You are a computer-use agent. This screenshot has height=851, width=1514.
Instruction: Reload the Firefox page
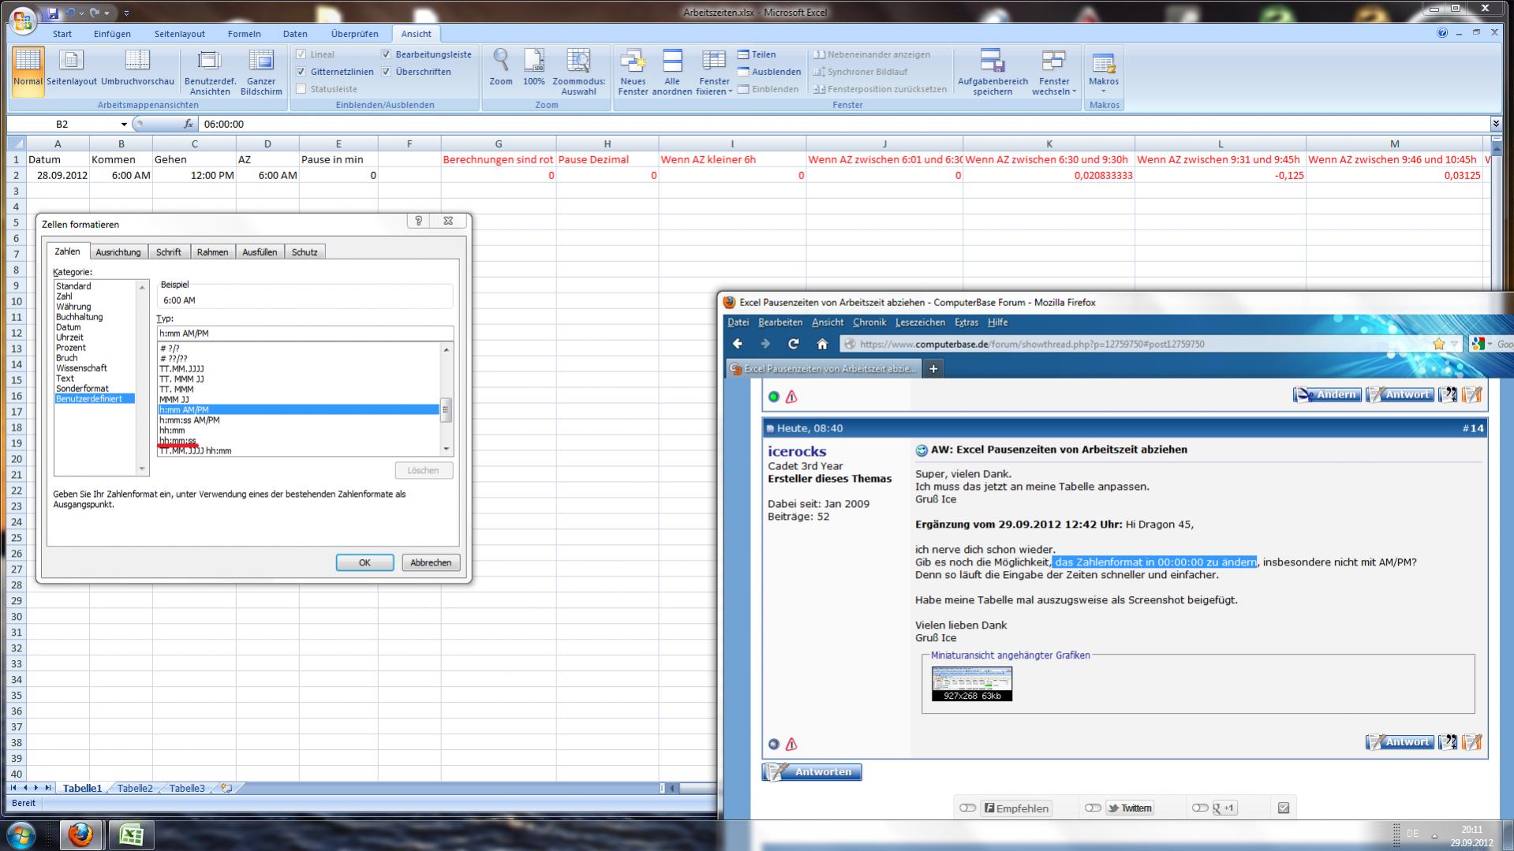(x=794, y=344)
